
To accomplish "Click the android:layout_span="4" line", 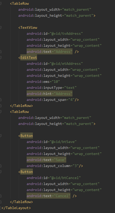I will click(53, 100).
